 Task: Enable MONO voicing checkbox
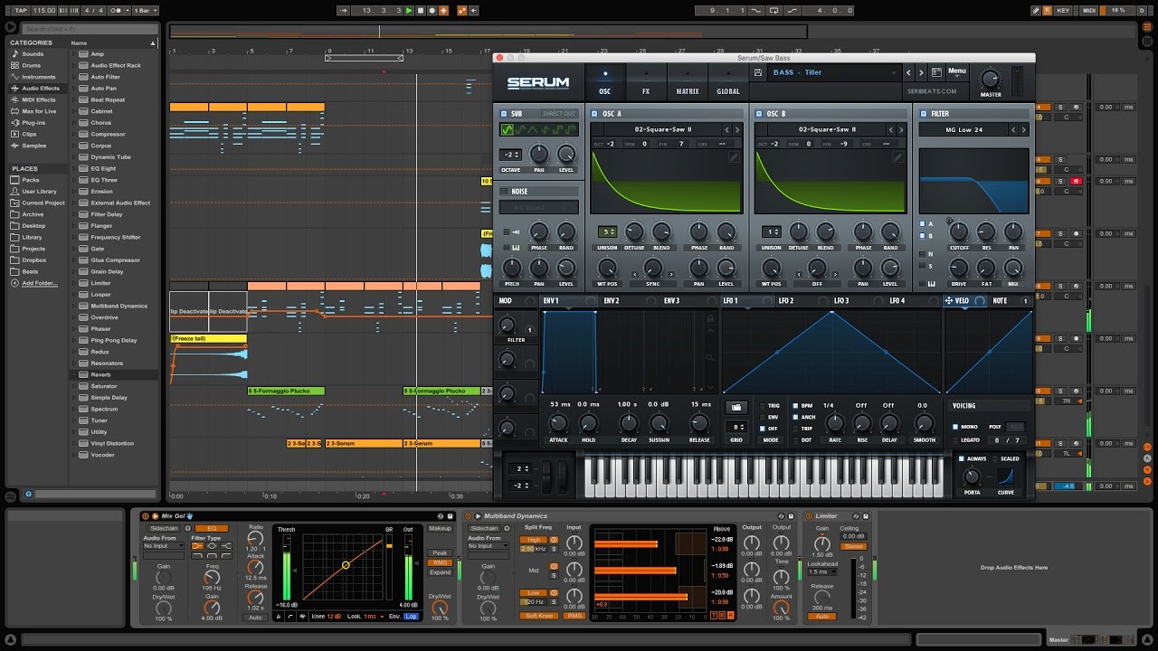point(954,427)
